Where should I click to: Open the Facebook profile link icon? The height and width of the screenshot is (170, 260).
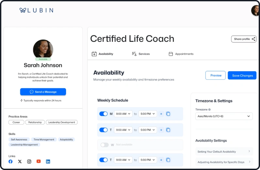[10, 161]
